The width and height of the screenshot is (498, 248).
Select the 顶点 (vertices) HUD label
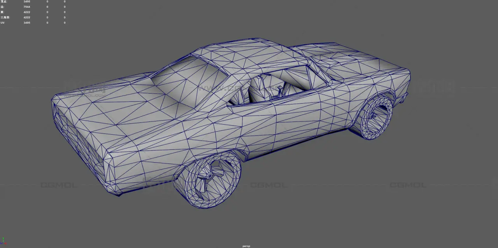(x=4, y=2)
